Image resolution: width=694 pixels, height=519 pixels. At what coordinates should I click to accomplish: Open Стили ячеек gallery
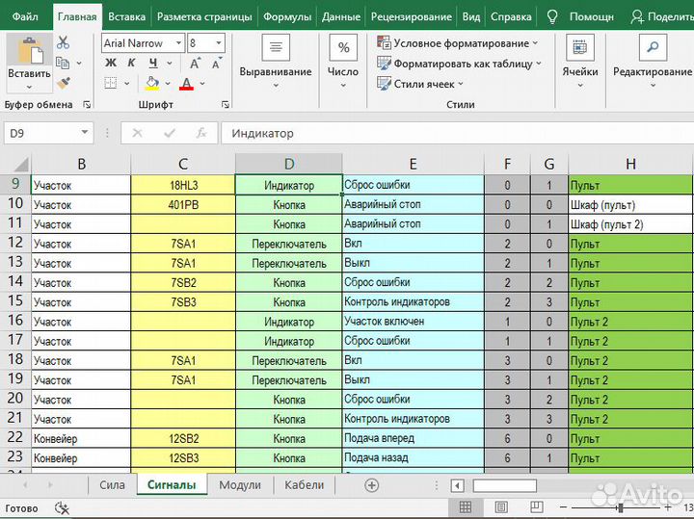(x=420, y=84)
